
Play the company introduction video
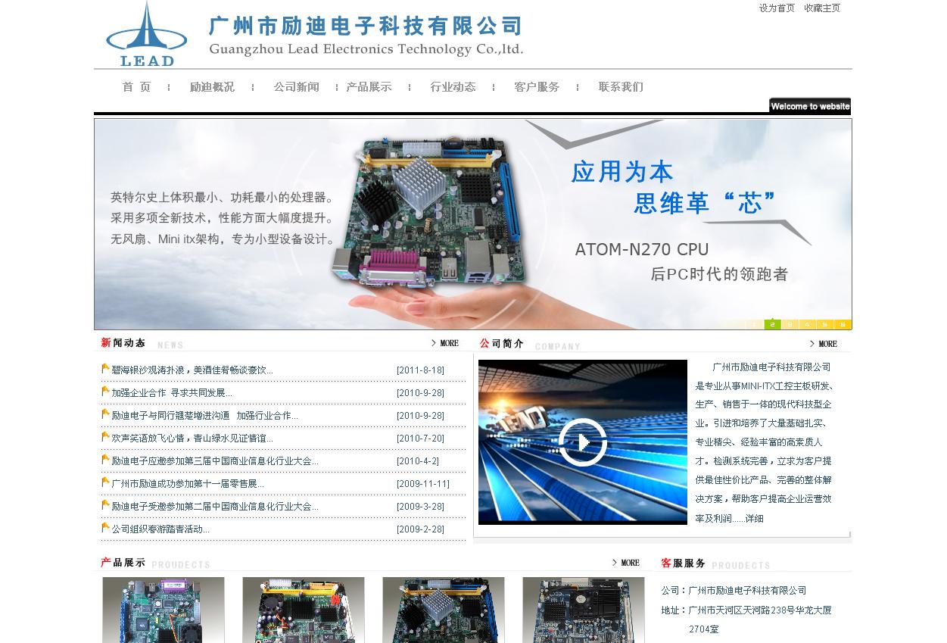click(582, 442)
